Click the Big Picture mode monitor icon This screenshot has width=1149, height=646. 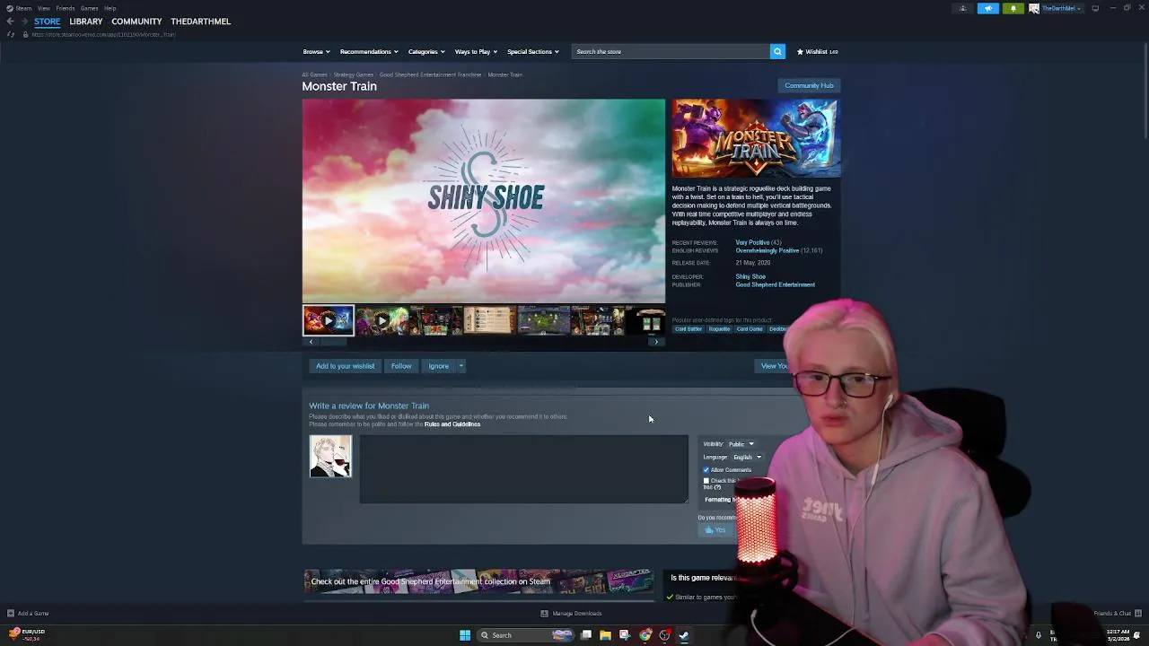click(1095, 8)
